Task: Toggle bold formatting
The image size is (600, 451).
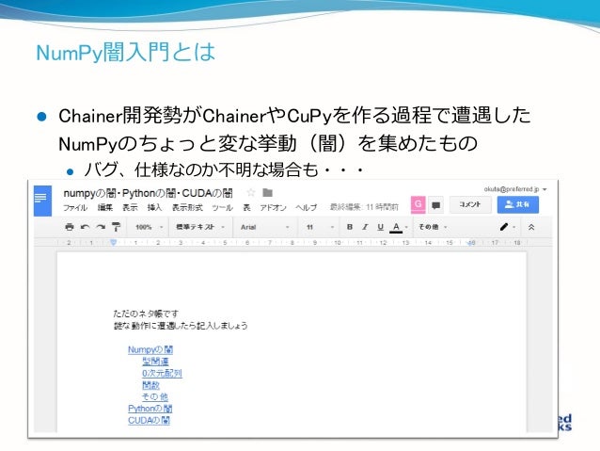Action: [349, 227]
